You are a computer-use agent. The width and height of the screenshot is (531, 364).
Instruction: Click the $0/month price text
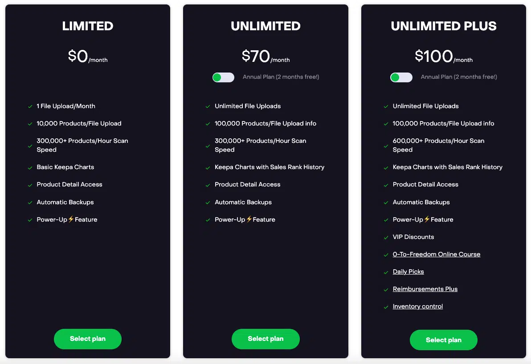(x=88, y=57)
